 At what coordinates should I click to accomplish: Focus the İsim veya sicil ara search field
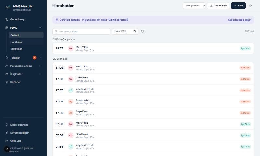(x=82, y=31)
